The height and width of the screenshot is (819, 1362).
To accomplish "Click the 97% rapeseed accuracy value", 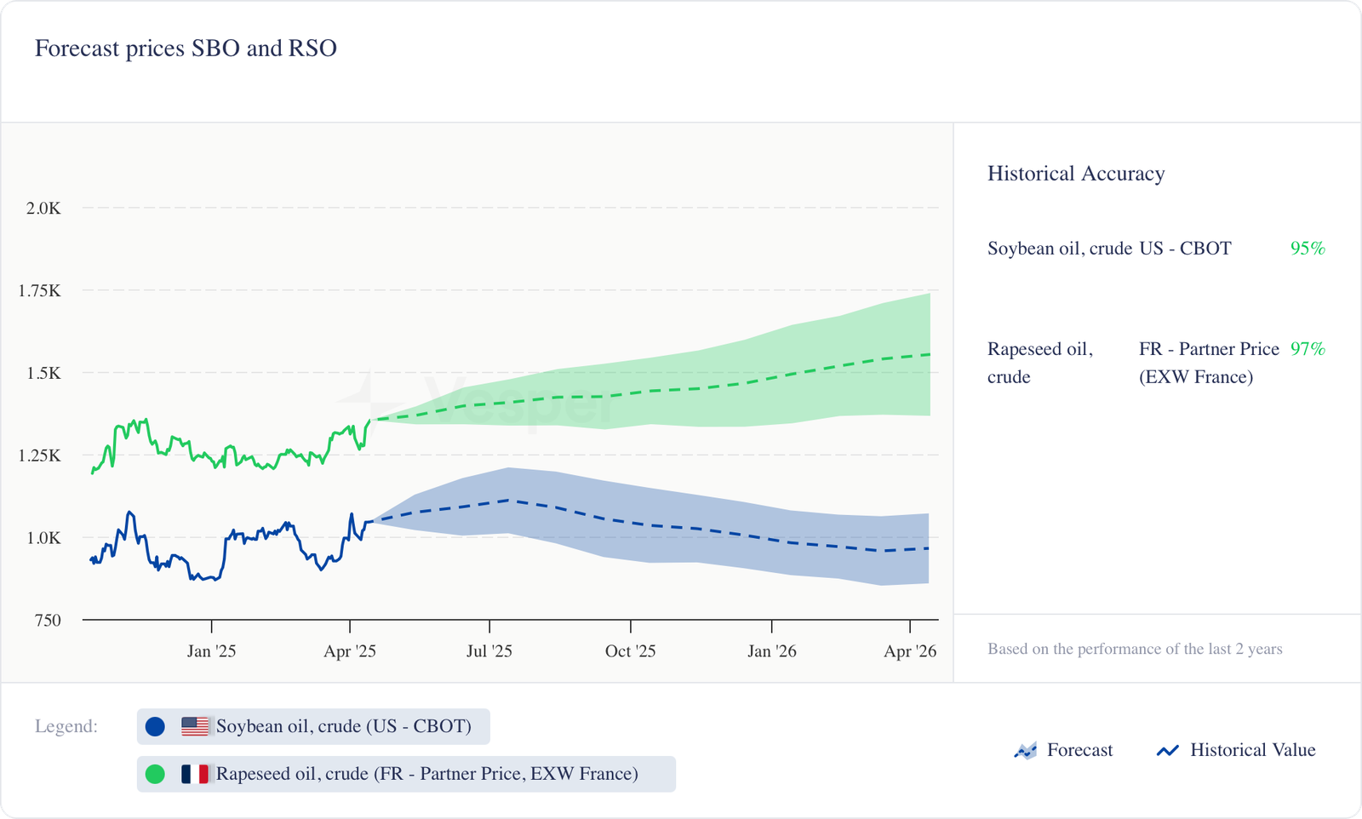I will click(1308, 349).
